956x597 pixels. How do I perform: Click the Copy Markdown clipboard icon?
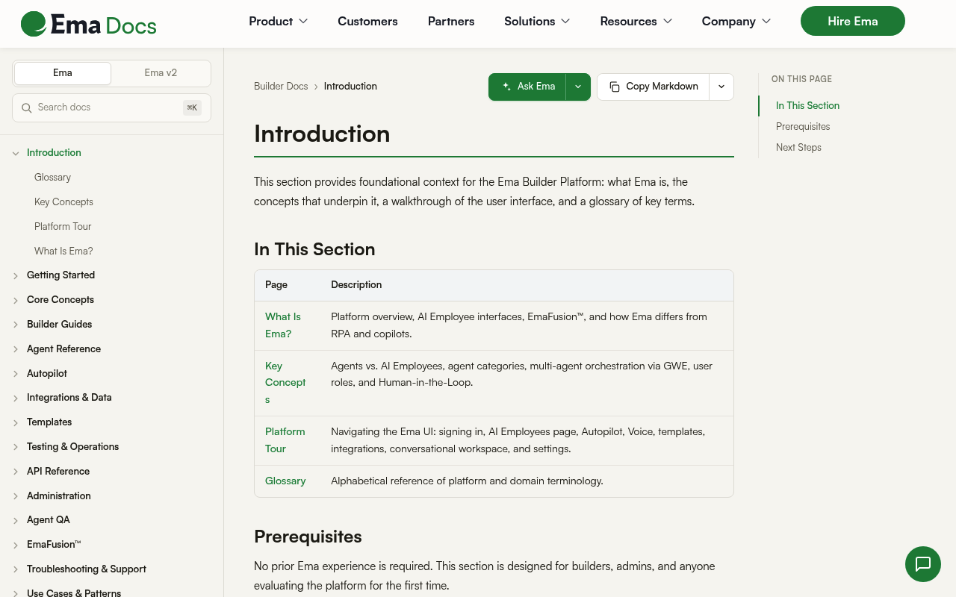click(x=615, y=87)
